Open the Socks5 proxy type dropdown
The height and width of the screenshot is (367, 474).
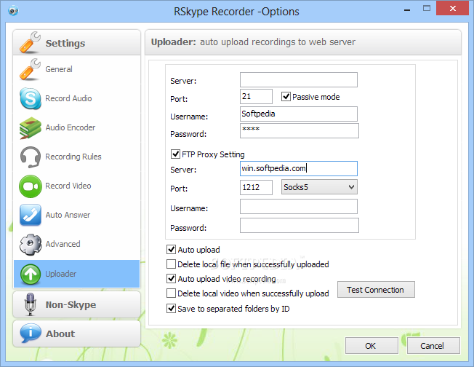319,187
